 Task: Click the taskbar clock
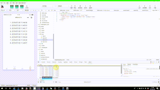pyautogui.click(x=152, y=88)
